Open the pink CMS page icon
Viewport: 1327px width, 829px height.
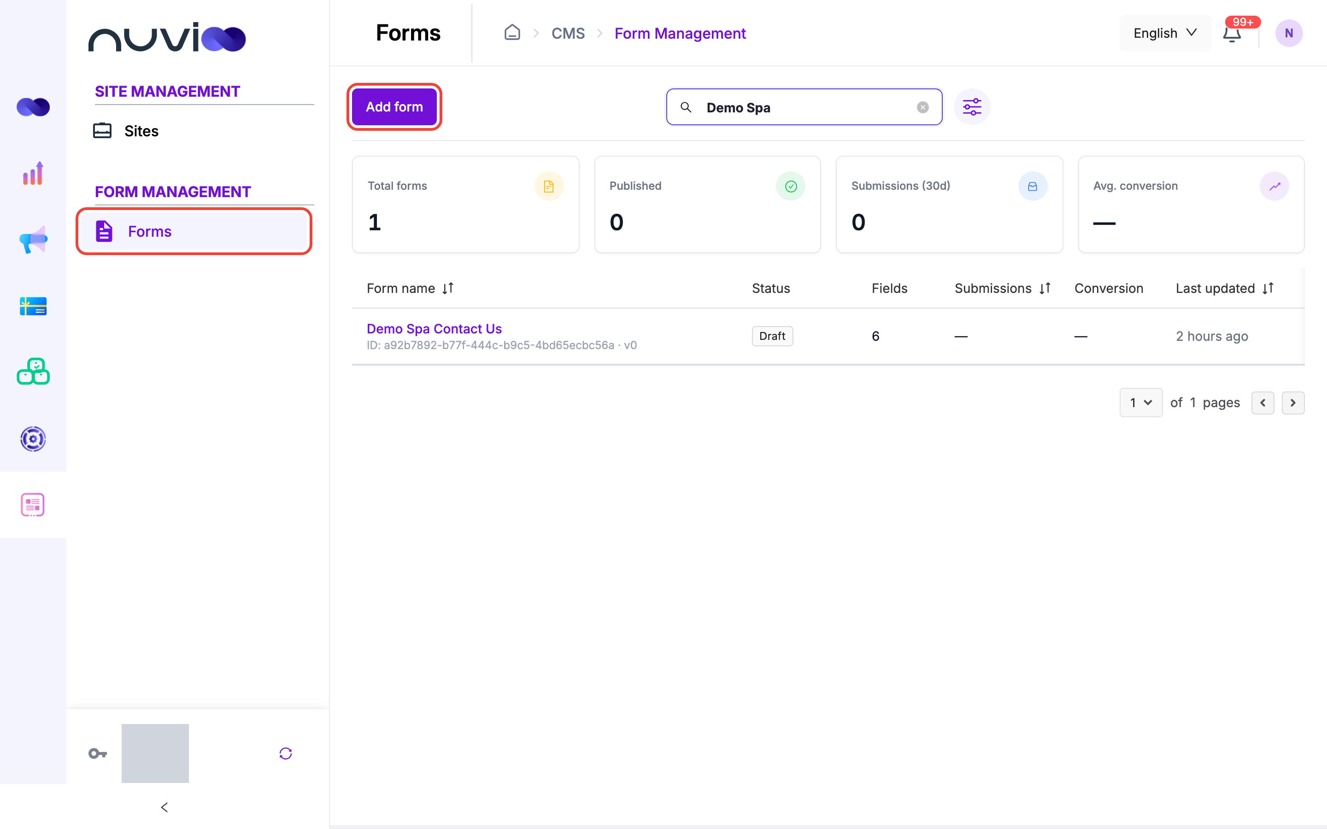tap(33, 504)
